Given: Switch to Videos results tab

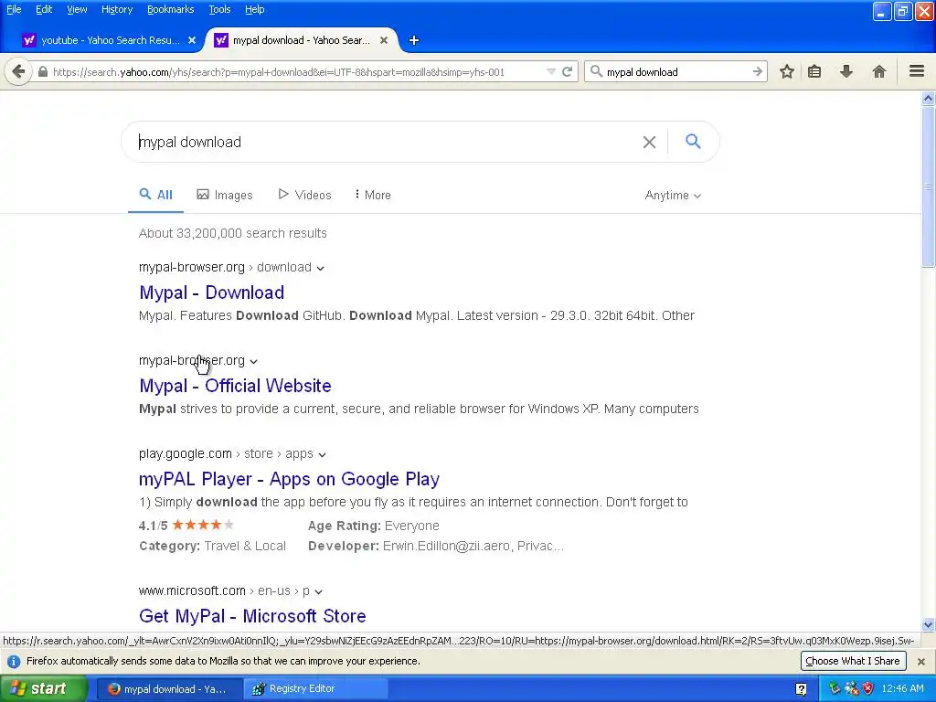Looking at the screenshot, I should coord(304,196).
